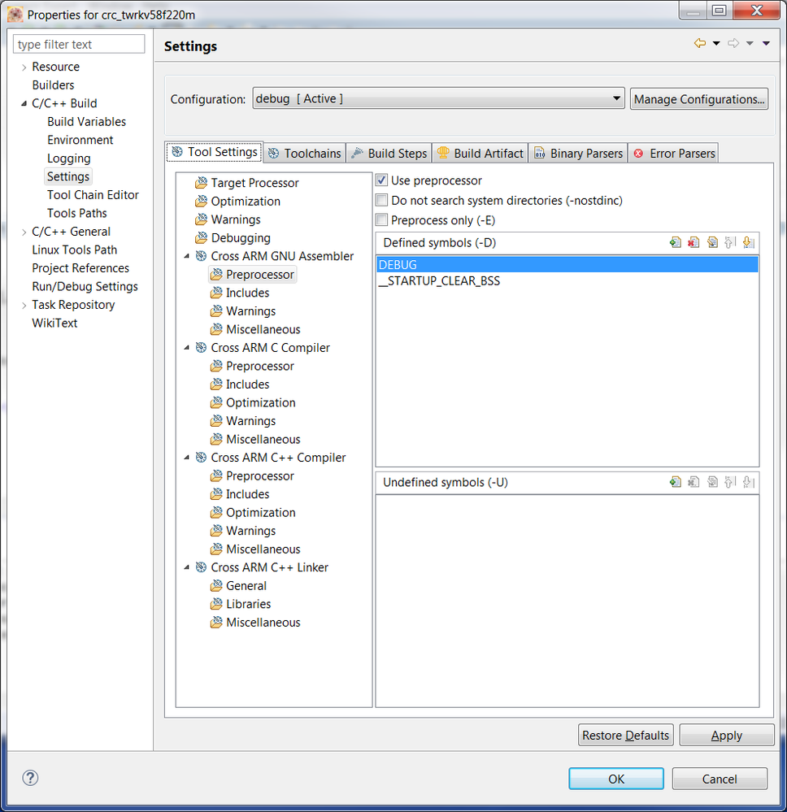Move undefined symbol up icon

[730, 482]
